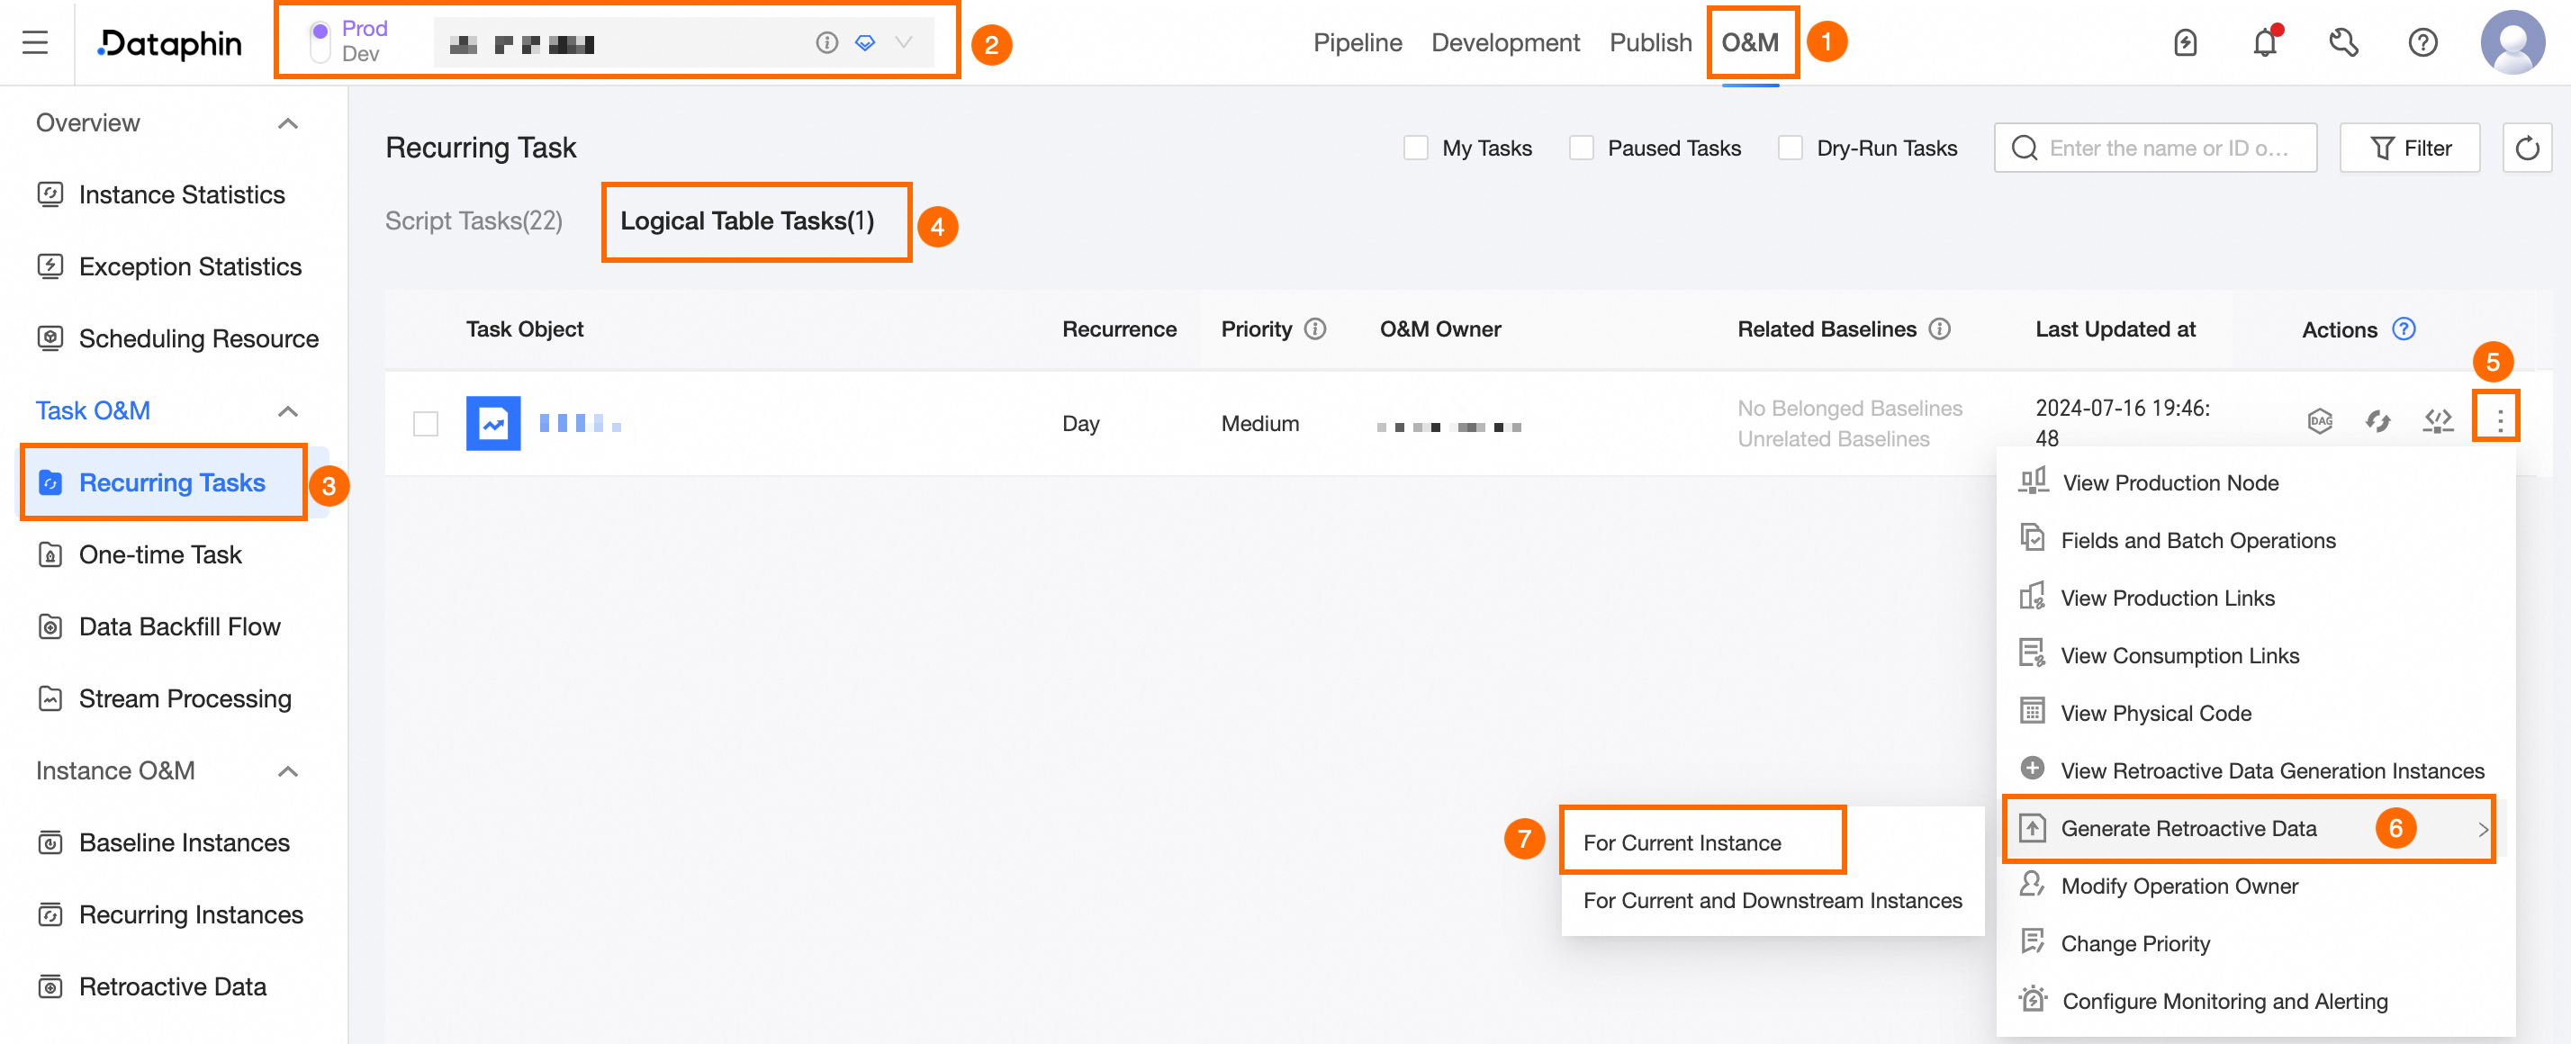Click the wrench tools icon
This screenshot has height=1044, width=2571.
pos(2342,43)
